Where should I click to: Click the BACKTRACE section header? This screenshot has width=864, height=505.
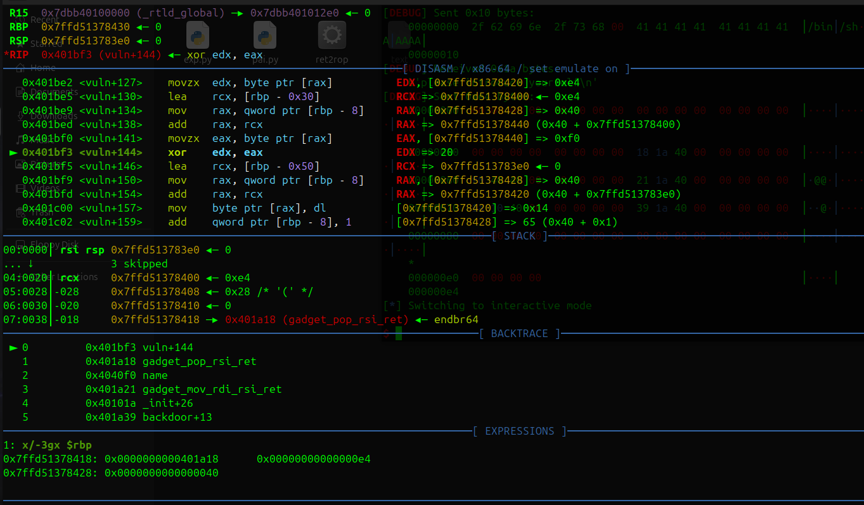(520, 333)
